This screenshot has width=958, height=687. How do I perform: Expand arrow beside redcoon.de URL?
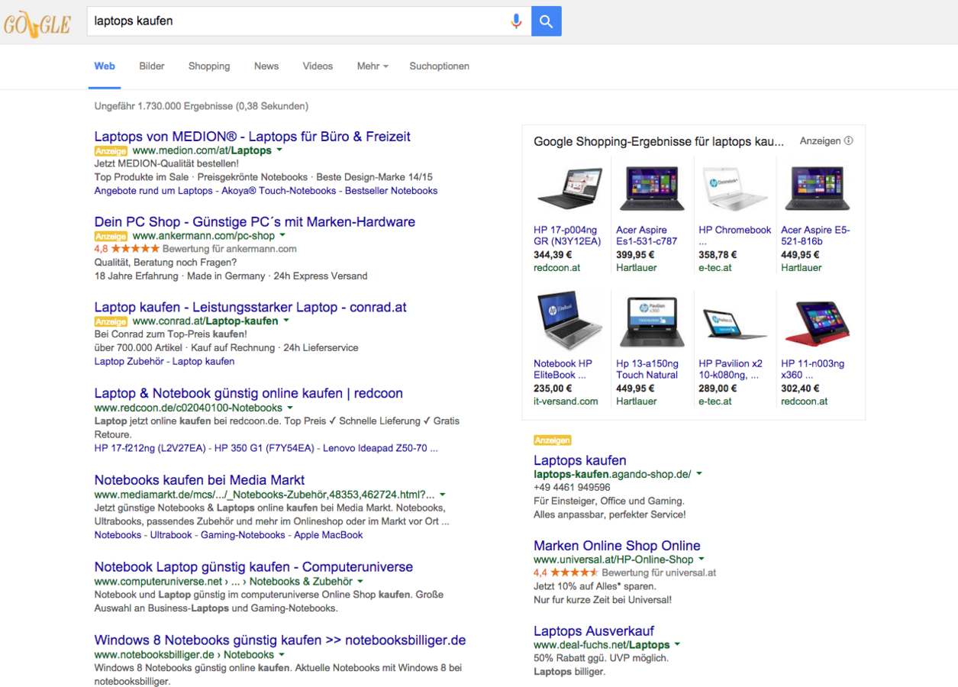tap(290, 408)
